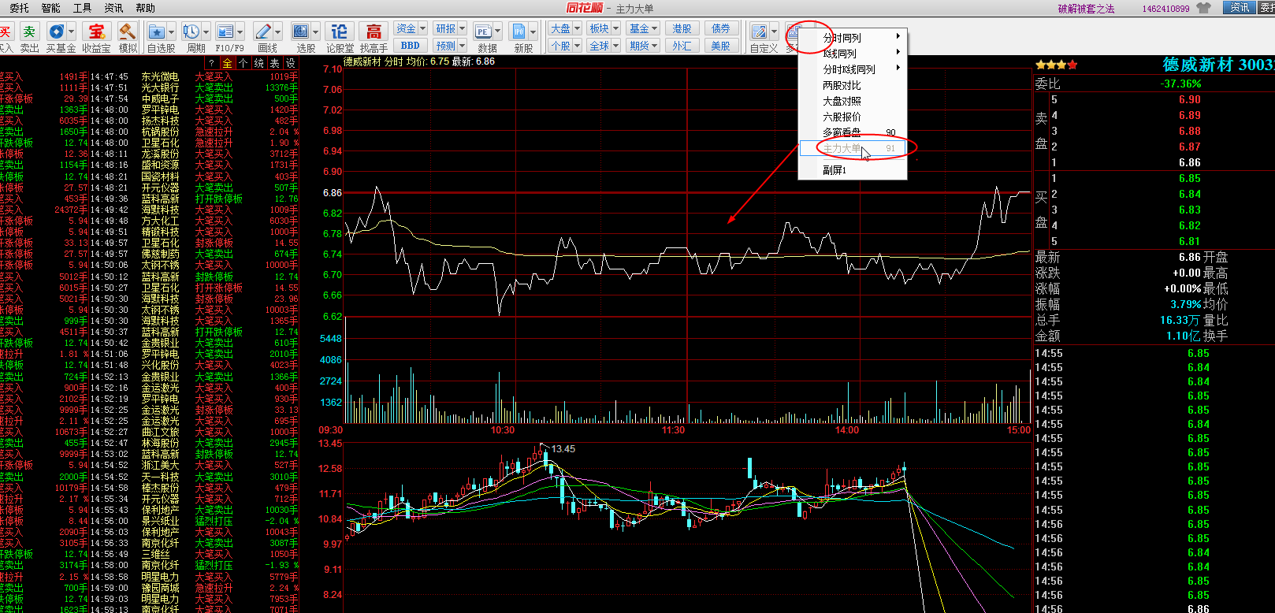Open the 帮助 menu
This screenshot has width=1275, height=613.
tap(145, 8)
